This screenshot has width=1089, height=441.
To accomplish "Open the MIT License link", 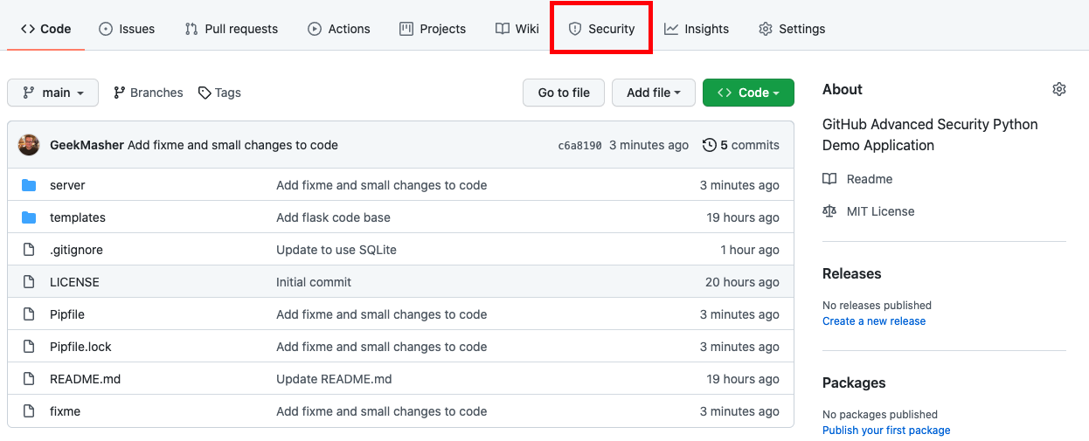I will (880, 211).
